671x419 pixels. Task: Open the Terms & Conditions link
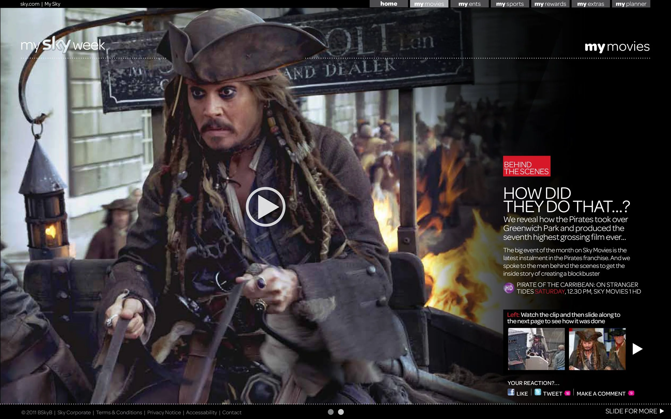[x=119, y=412]
